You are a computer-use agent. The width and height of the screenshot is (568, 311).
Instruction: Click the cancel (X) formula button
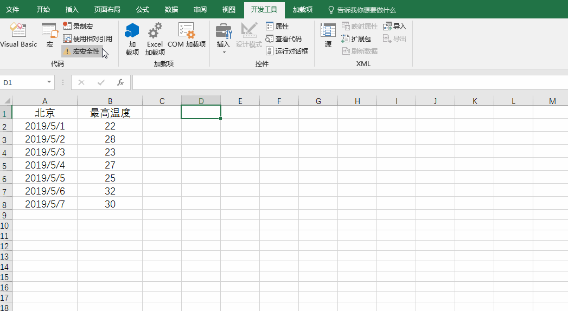[x=81, y=82]
